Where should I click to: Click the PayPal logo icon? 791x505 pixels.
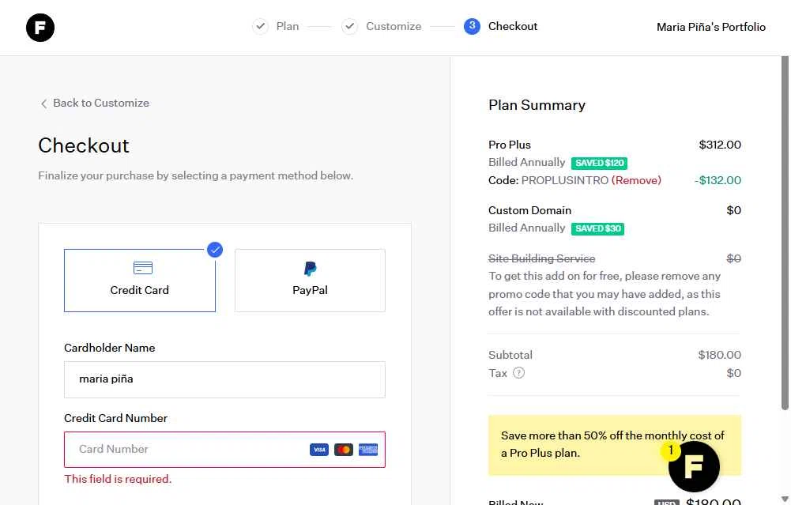[x=310, y=269]
